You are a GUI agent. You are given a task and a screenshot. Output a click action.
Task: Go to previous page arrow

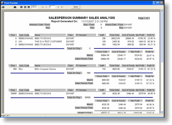(x=46, y=7)
